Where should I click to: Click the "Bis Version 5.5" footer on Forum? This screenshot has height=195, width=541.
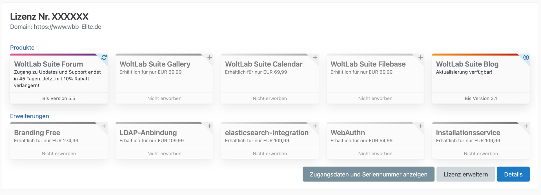coord(59,98)
